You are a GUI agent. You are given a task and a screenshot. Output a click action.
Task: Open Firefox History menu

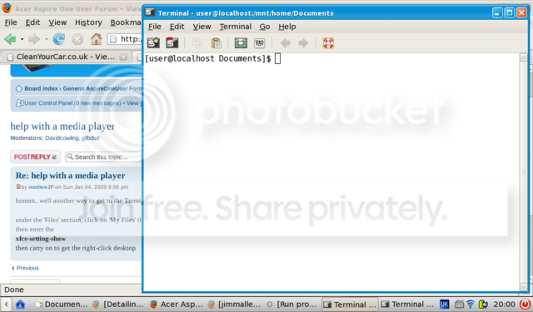88,22
